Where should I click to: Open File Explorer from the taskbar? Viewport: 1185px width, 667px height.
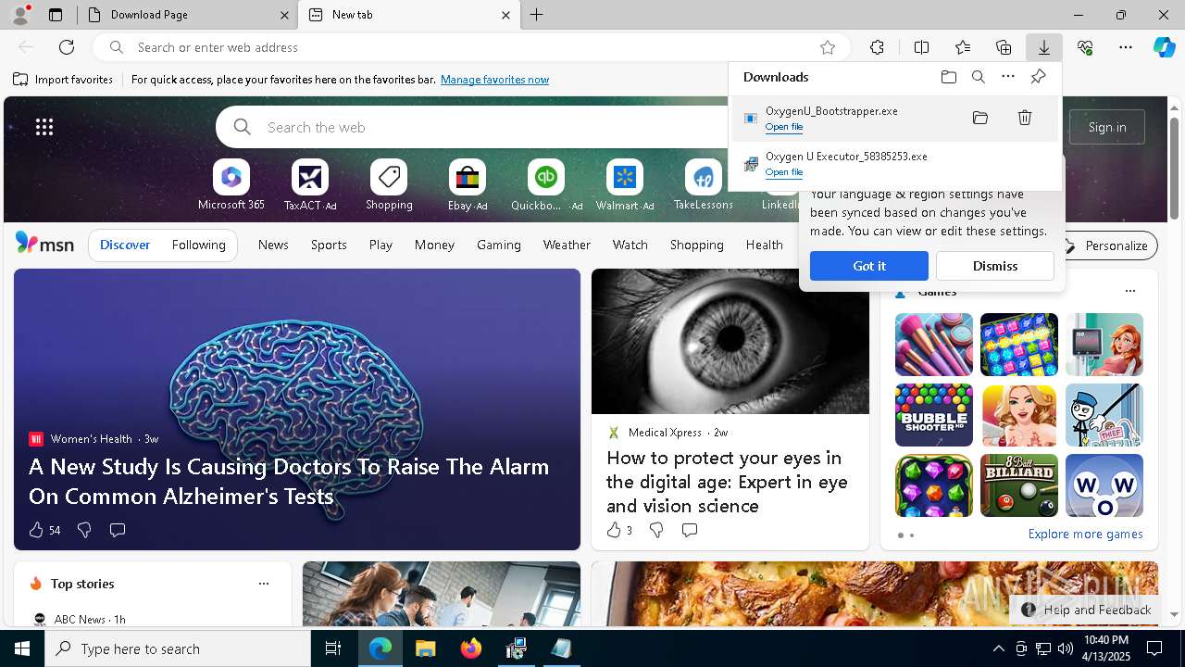[426, 648]
